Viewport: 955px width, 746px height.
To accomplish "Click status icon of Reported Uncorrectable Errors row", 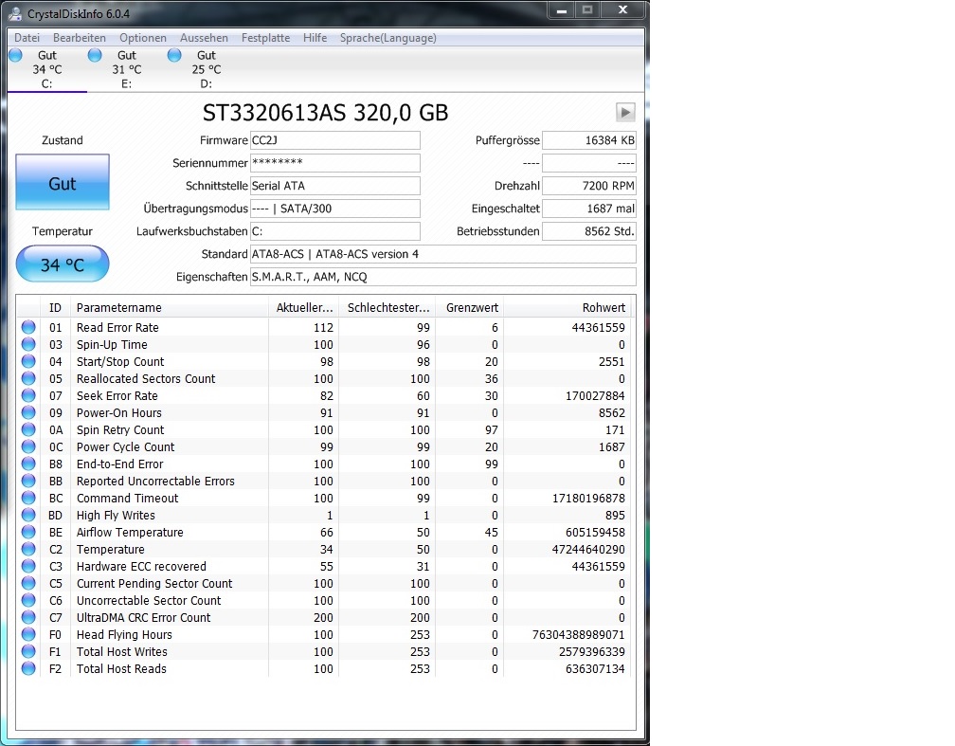I will (x=28, y=481).
